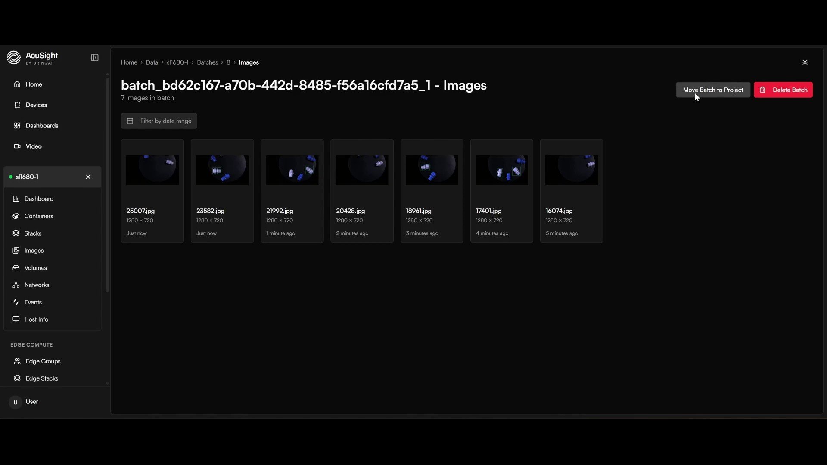Open the 18961.jpg image thumbnail
The width and height of the screenshot is (827, 465).
click(x=432, y=170)
